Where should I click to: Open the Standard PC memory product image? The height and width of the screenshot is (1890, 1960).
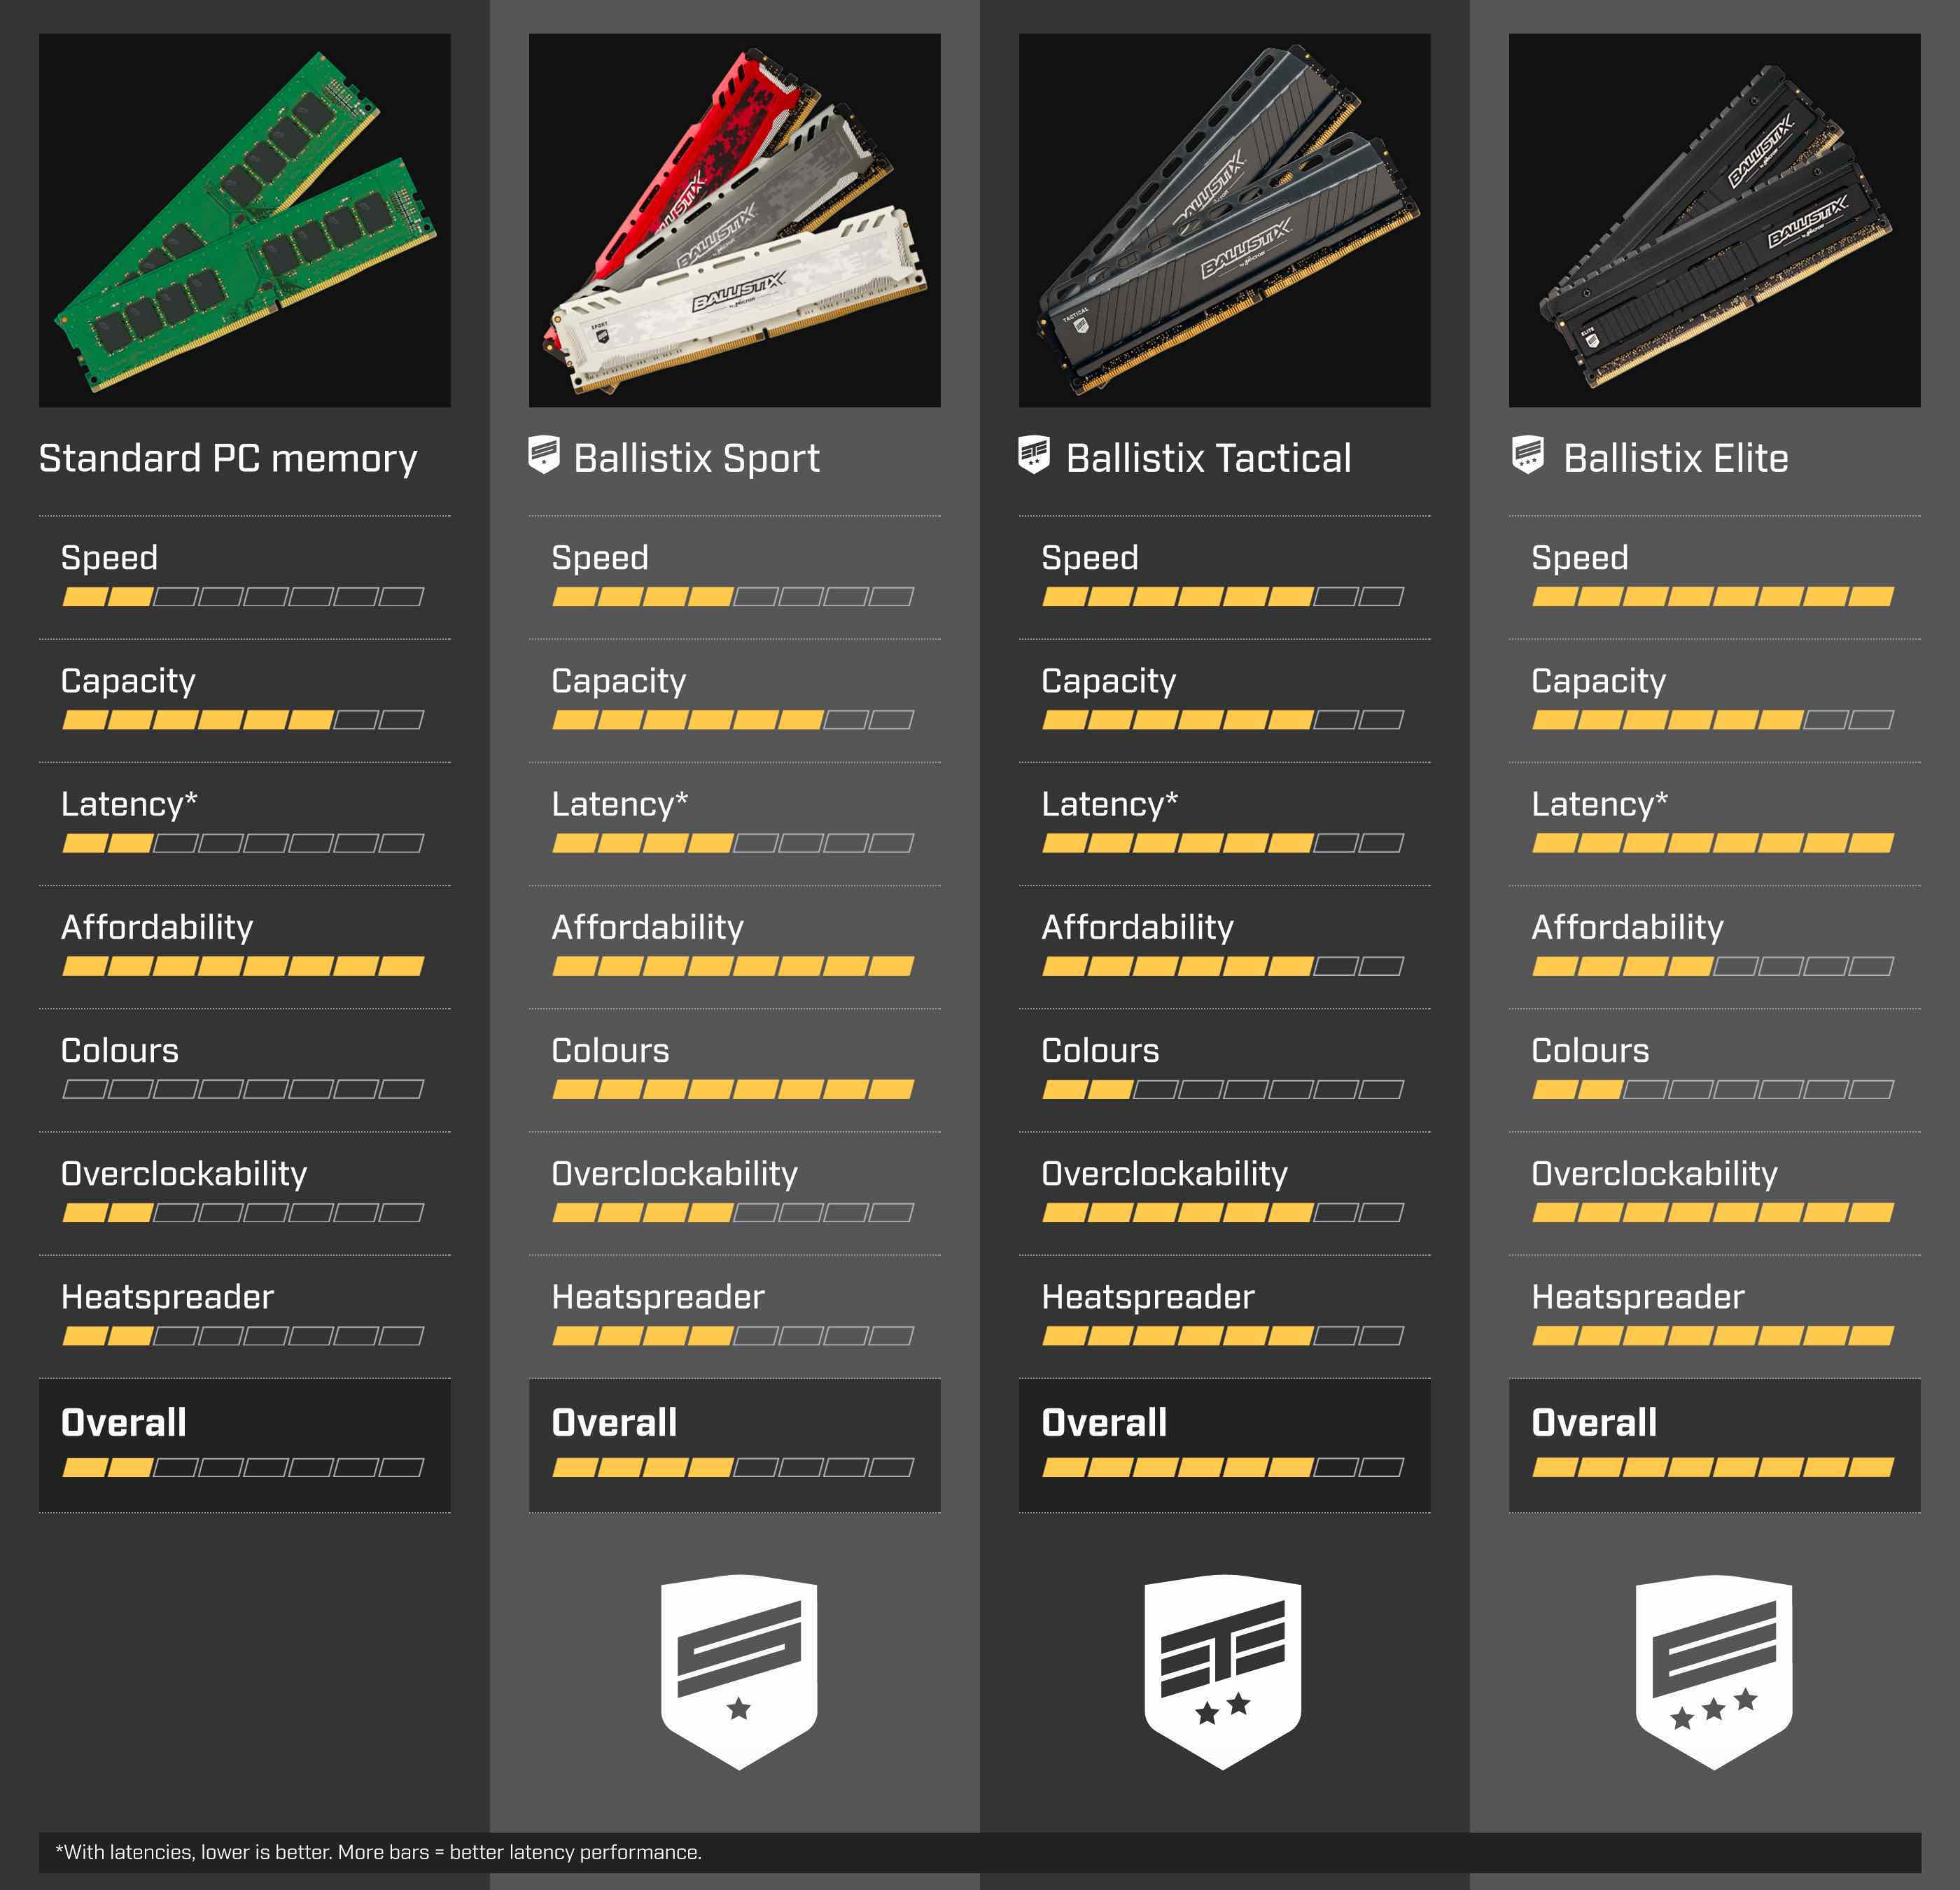pos(245,220)
